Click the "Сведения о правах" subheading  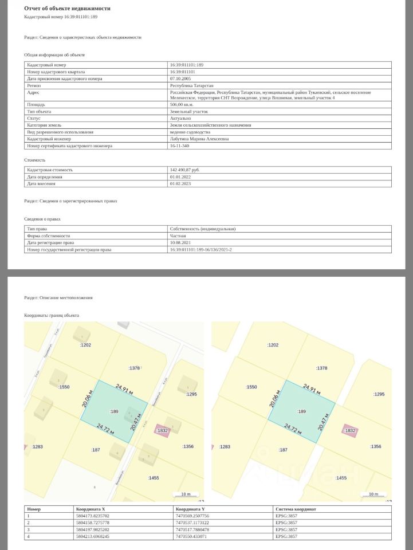click(42, 219)
